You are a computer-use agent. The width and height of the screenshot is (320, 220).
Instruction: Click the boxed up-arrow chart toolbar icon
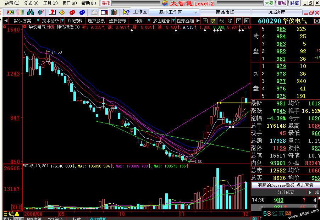[x=238, y=21]
